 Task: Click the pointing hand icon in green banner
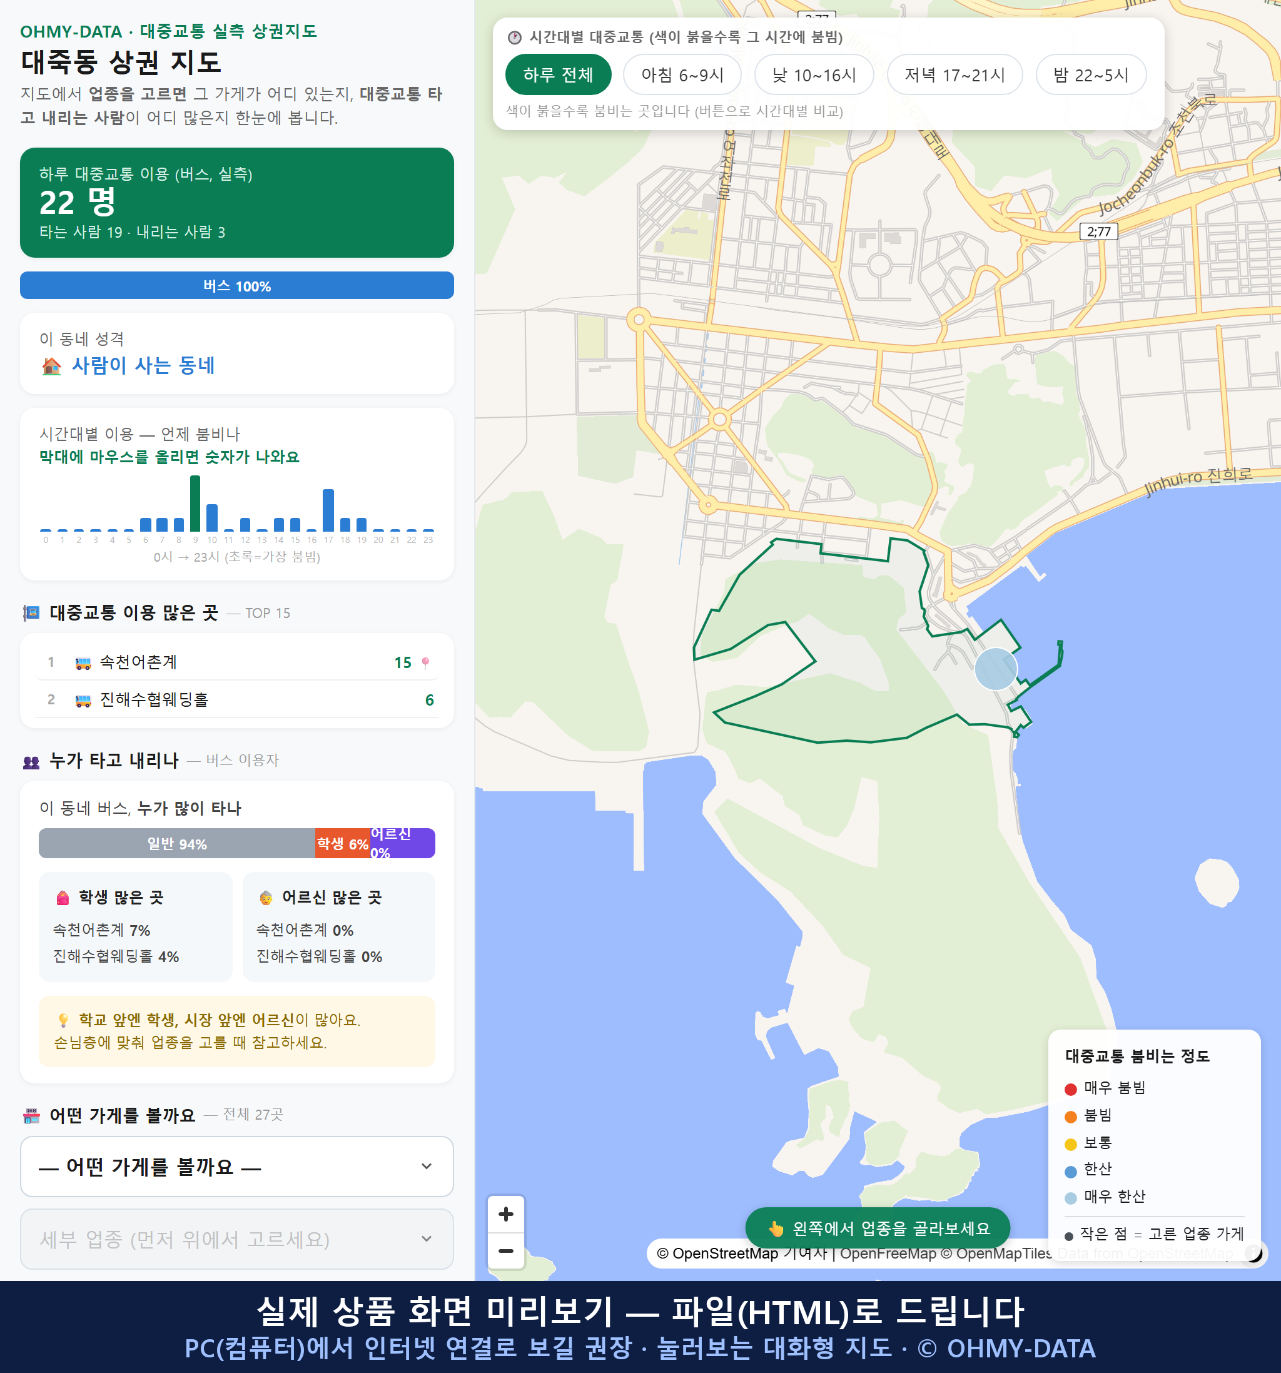pos(776,1229)
